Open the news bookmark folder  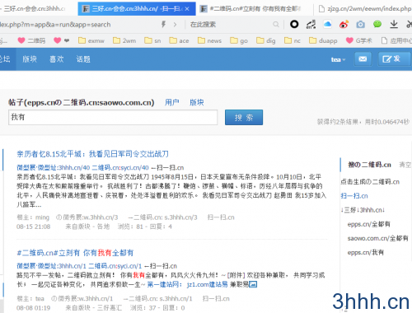[209, 40]
